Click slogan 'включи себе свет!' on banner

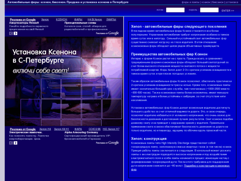[40, 71]
